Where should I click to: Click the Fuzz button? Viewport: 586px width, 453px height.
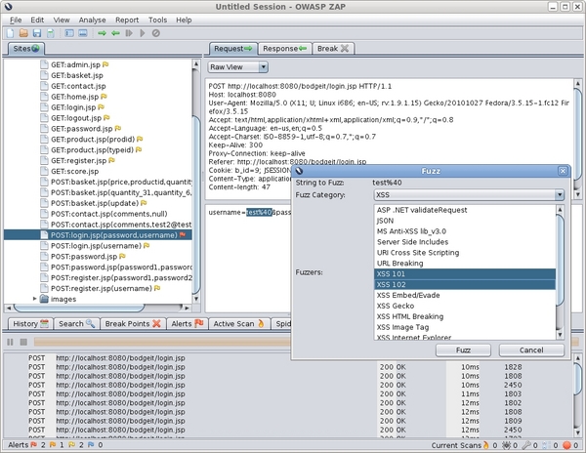(463, 350)
